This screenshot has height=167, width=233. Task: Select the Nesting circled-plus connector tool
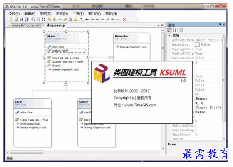tap(113, 19)
